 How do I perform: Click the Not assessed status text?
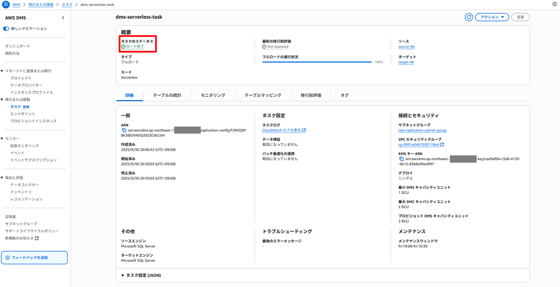point(278,47)
